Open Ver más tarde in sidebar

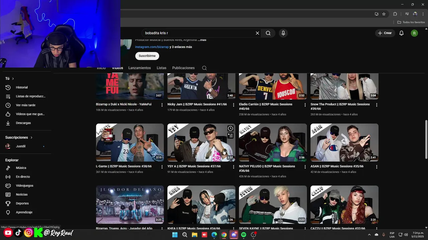coord(25,105)
